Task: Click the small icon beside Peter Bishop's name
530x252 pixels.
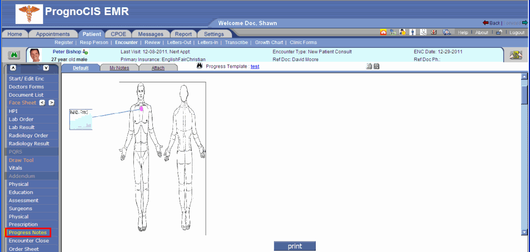Action: tap(85, 52)
